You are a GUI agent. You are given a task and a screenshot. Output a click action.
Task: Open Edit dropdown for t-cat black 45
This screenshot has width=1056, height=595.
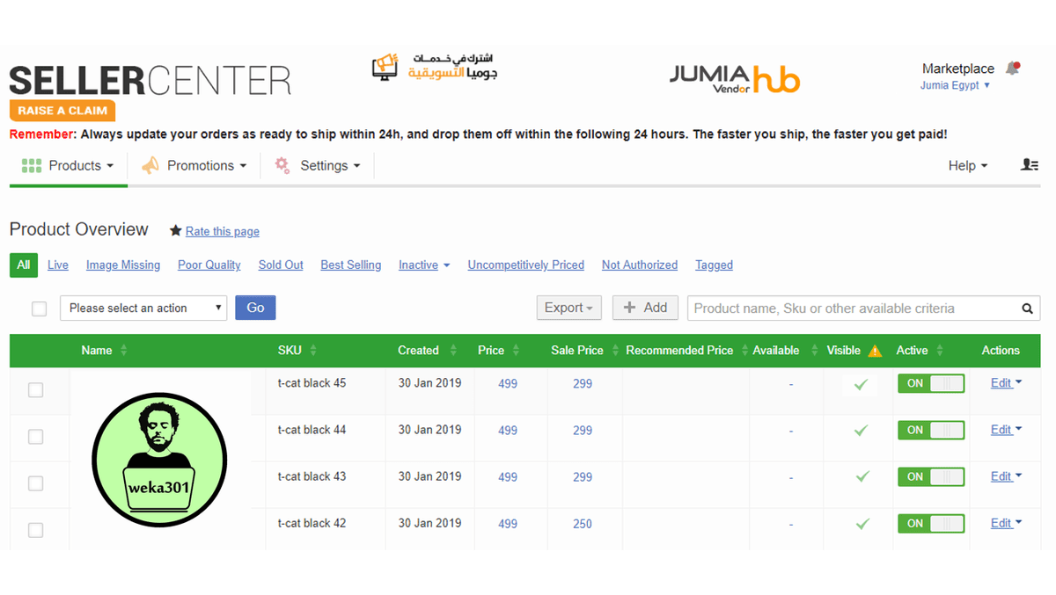1006,383
